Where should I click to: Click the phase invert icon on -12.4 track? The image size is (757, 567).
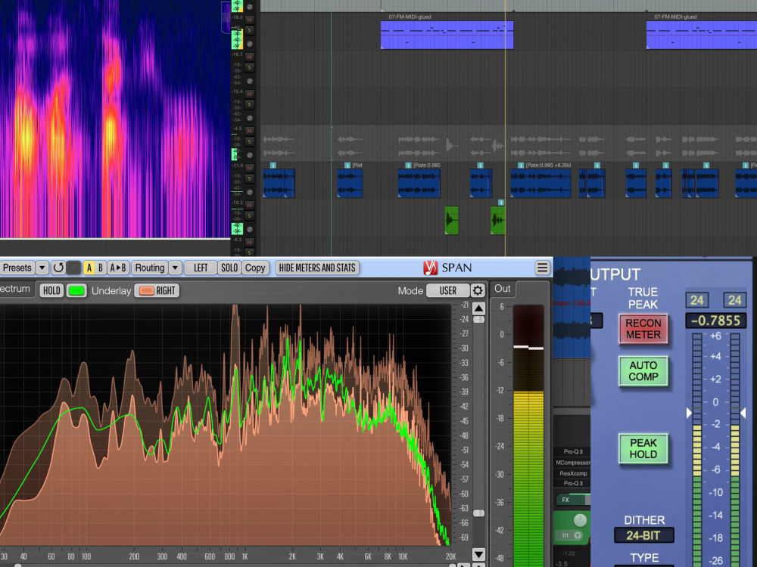tap(250, 119)
